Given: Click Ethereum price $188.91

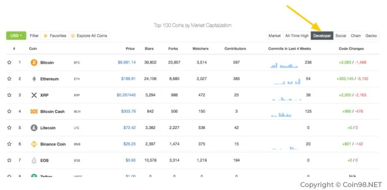Looking at the screenshot, I should coord(128,79).
